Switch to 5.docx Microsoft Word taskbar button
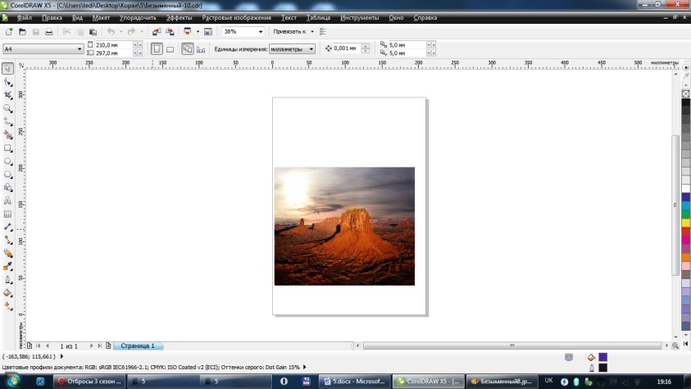Image resolution: width=691 pixels, height=389 pixels. (x=354, y=382)
